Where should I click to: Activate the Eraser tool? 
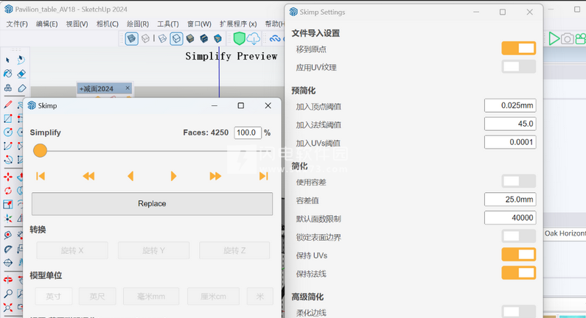click(21, 74)
